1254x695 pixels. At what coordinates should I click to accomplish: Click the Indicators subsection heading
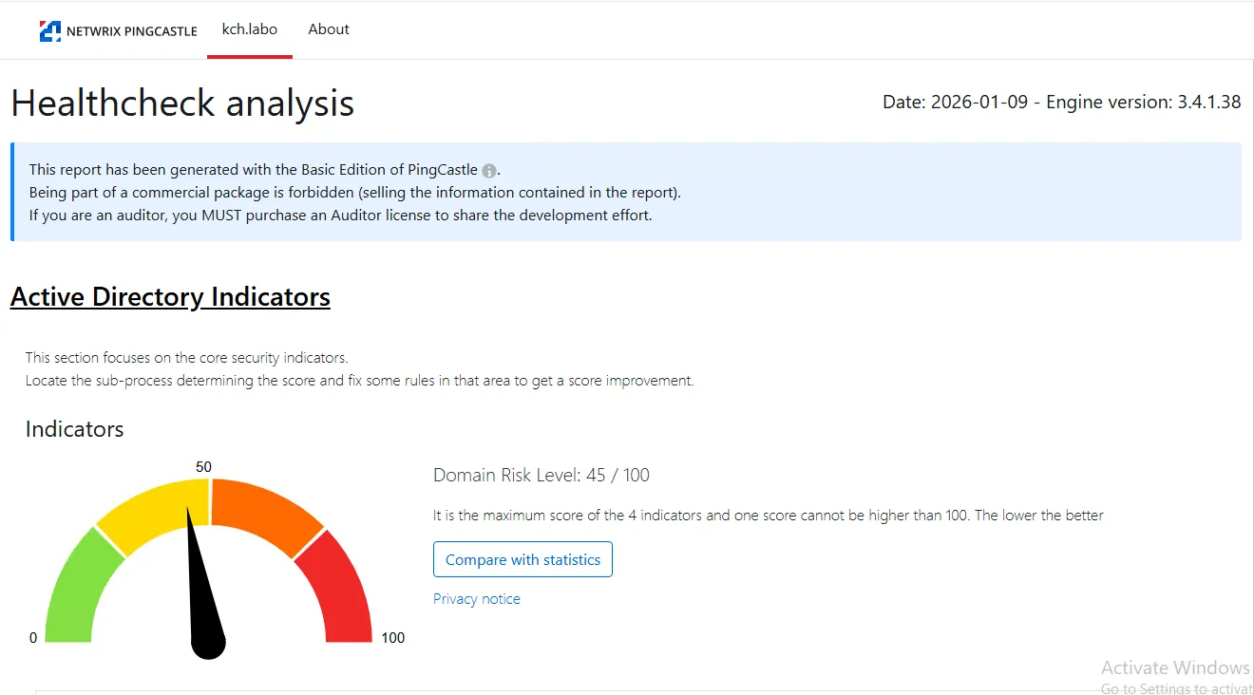pos(74,429)
